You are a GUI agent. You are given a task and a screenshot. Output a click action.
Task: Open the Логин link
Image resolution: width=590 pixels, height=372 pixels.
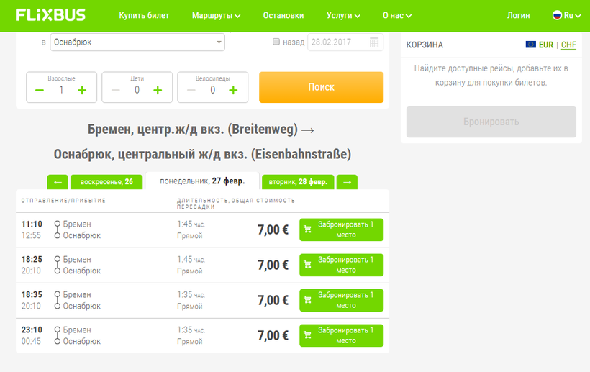point(518,15)
